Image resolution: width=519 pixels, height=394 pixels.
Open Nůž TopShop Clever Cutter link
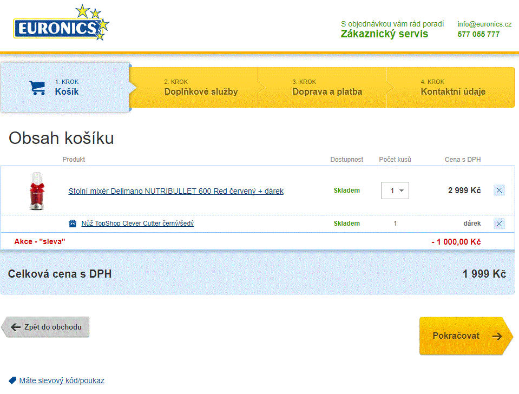click(x=137, y=224)
